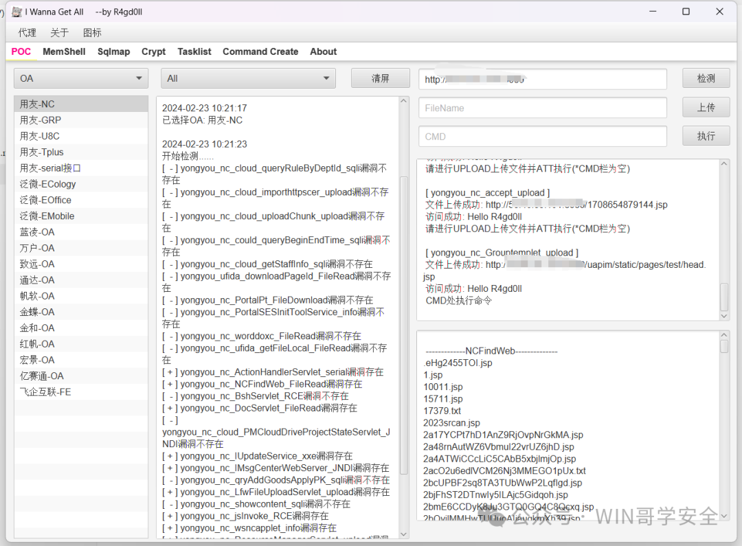Select 泛微-EOffice in the OA list

[x=81, y=200]
